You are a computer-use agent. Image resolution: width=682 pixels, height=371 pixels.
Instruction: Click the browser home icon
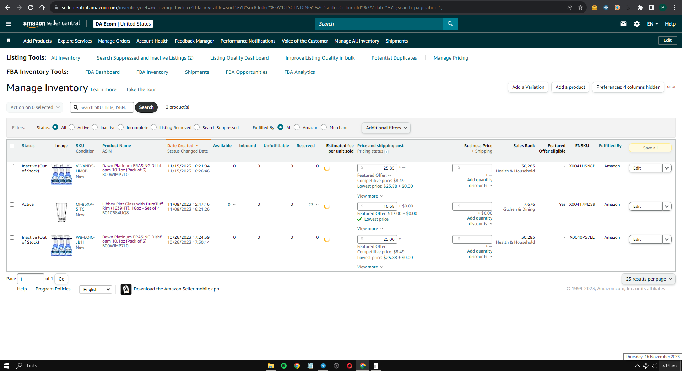click(x=42, y=7)
